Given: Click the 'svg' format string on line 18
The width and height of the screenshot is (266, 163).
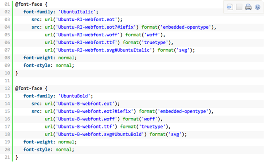Looking at the screenshot, I should (x=175, y=134).
